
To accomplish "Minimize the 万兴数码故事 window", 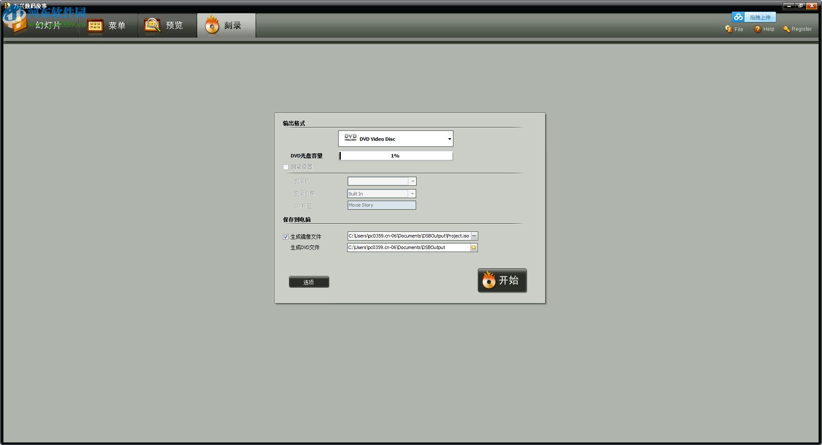I will click(789, 6).
